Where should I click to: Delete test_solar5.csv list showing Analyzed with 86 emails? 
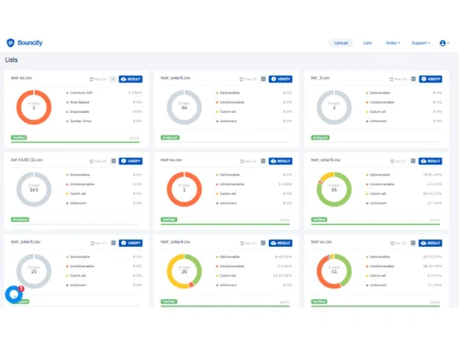(263, 79)
